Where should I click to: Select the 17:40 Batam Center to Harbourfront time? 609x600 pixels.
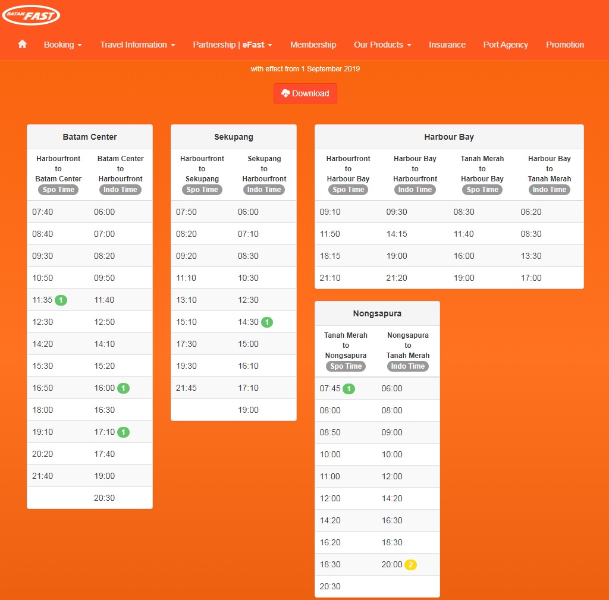[105, 454]
